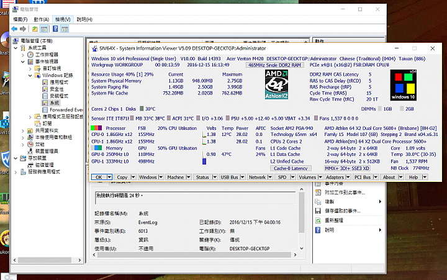Screen dimensions: 447x280
Task: Open the 檢視(V) menu
Action: 63,19
